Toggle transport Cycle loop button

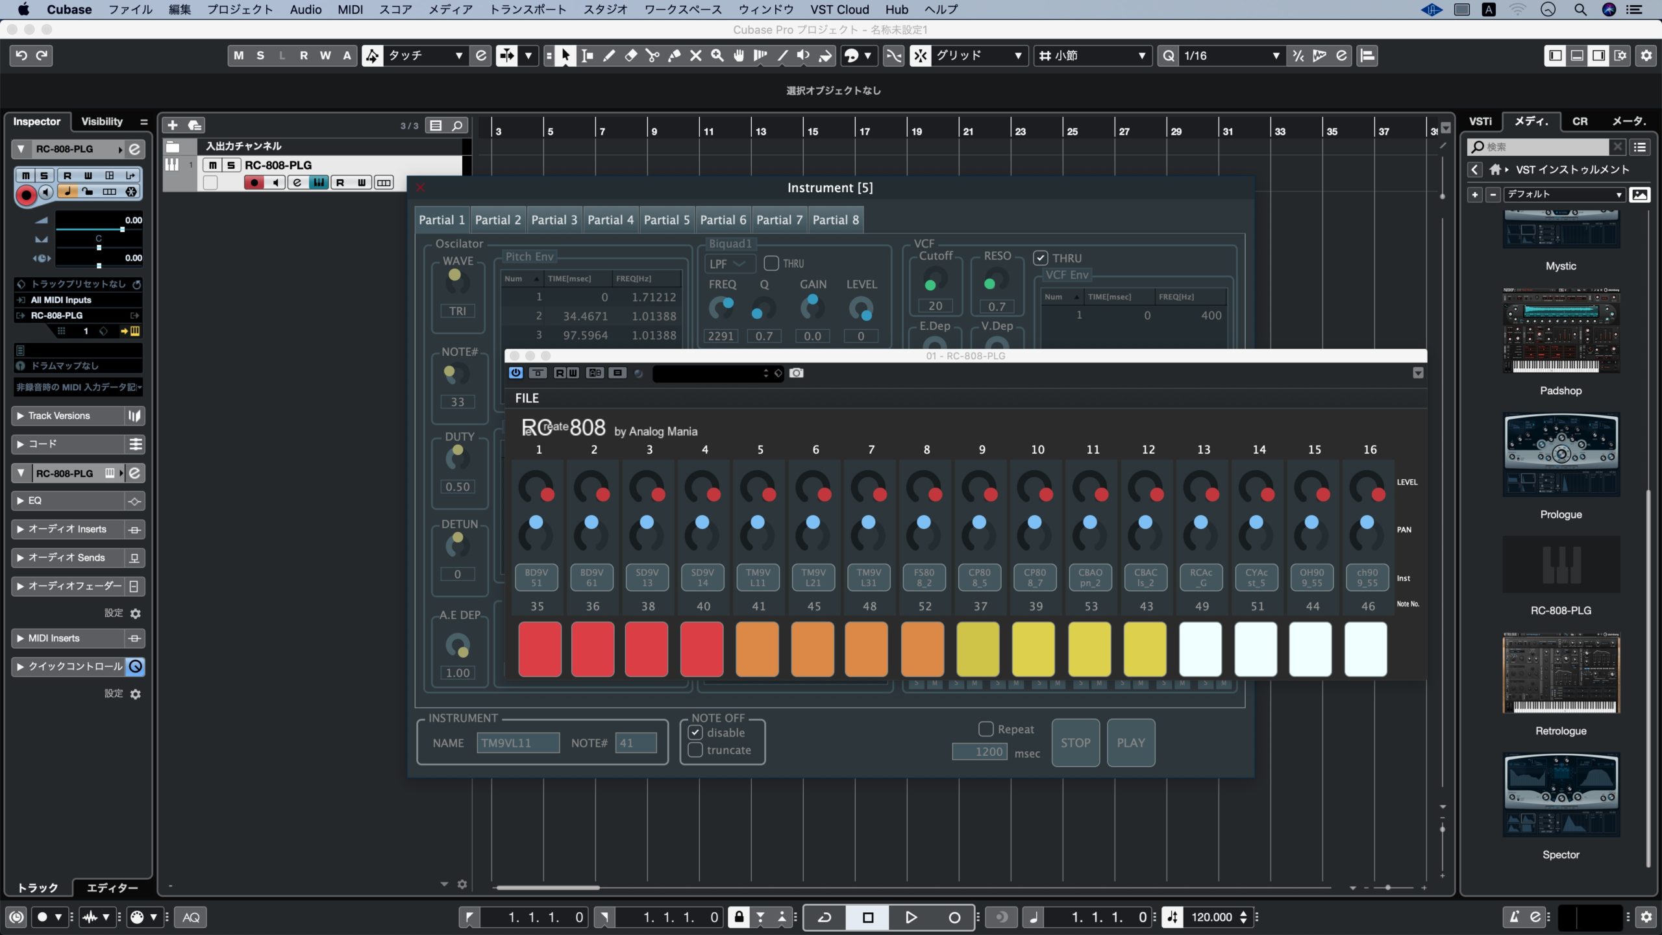[x=825, y=917]
